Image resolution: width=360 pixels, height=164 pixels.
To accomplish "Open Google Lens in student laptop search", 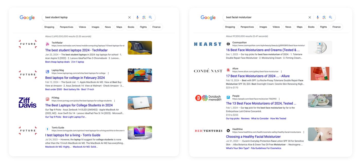I will point(144,17).
